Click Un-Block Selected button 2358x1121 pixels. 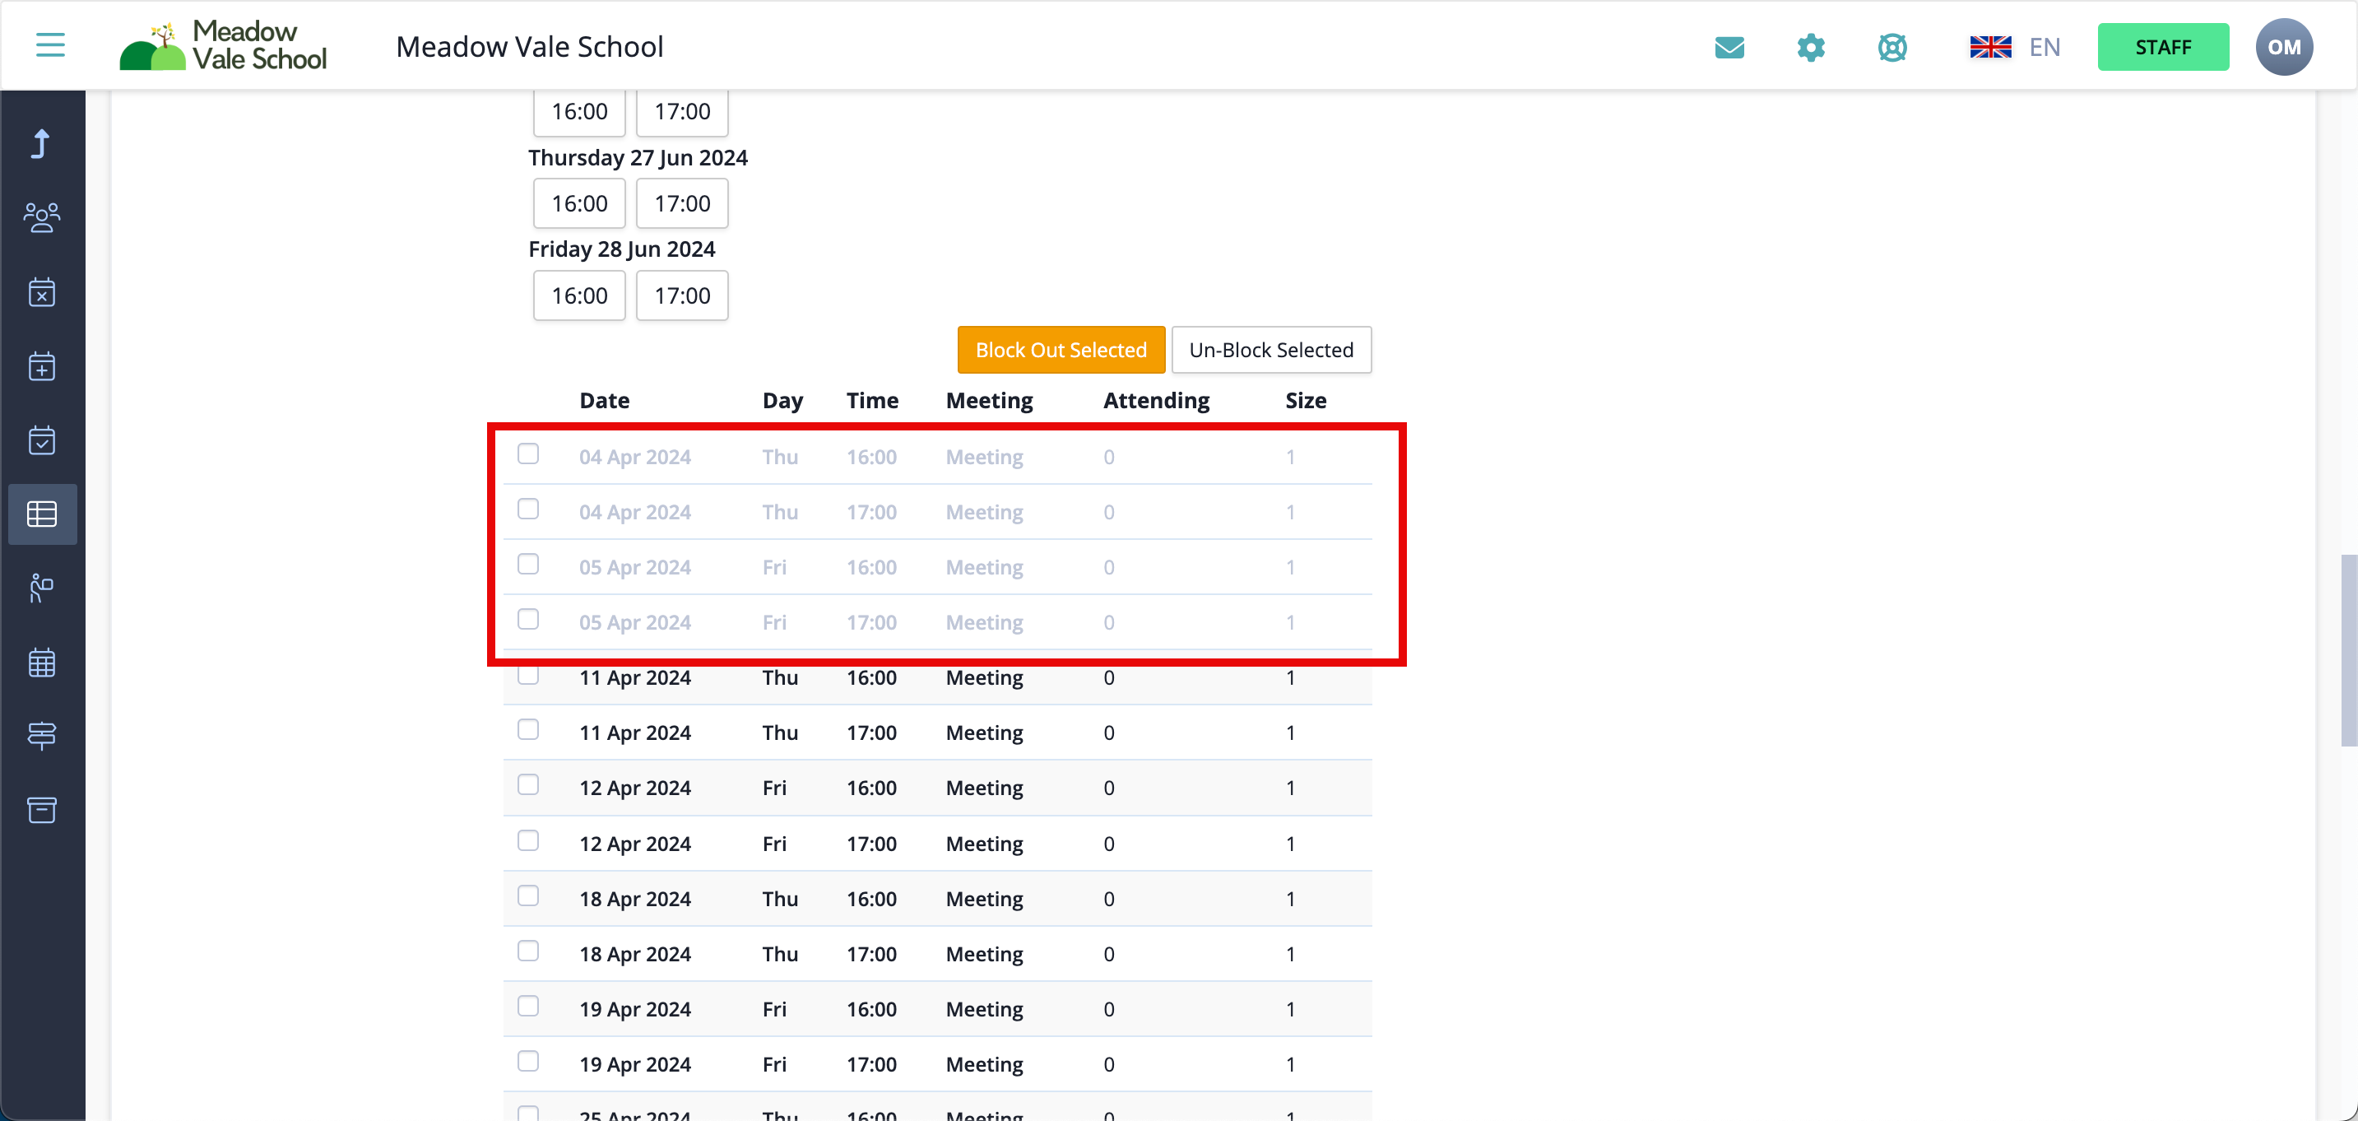pos(1270,350)
